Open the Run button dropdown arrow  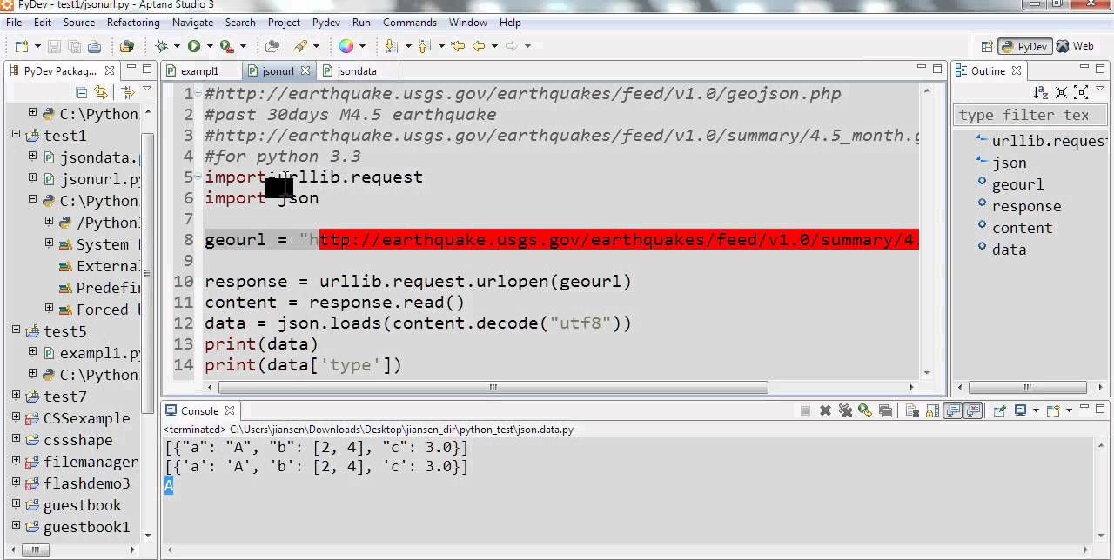click(x=210, y=46)
